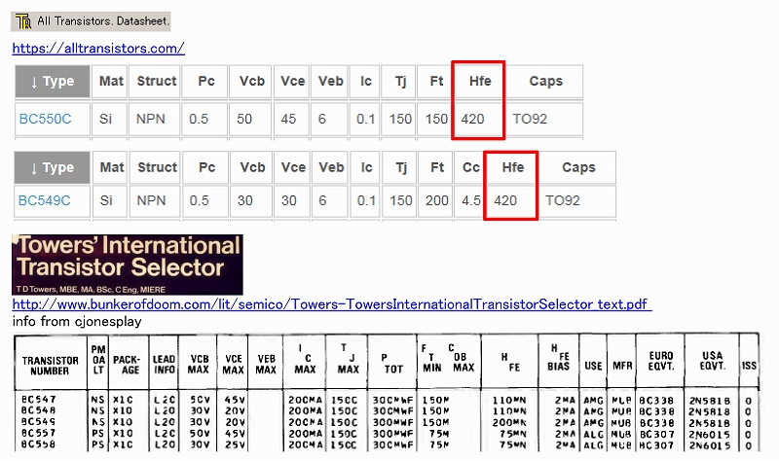
Task: Open the alltransistors.com link
Action: [x=98, y=48]
